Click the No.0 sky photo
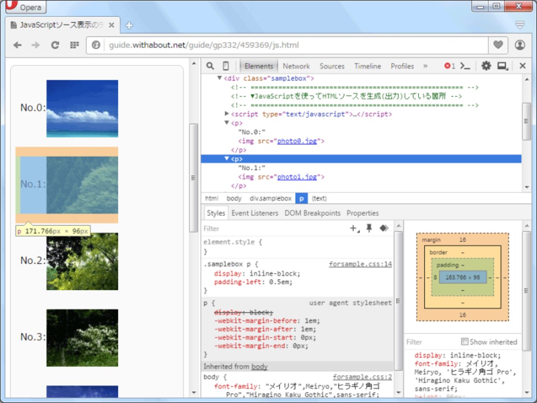537x403 pixels. click(x=82, y=108)
